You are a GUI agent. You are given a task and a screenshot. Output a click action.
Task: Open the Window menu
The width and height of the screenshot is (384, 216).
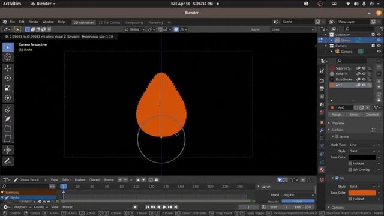pos(48,22)
